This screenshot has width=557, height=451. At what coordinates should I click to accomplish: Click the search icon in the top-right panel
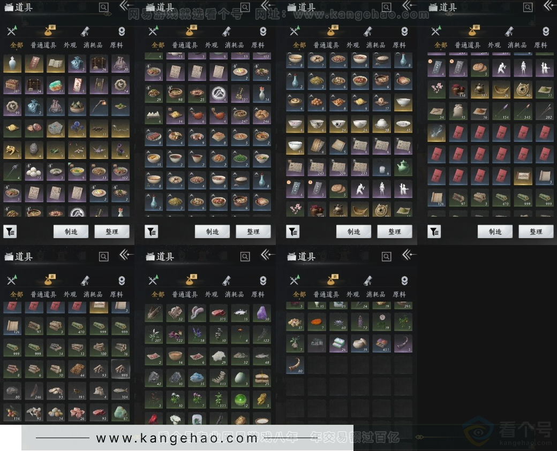528,7
